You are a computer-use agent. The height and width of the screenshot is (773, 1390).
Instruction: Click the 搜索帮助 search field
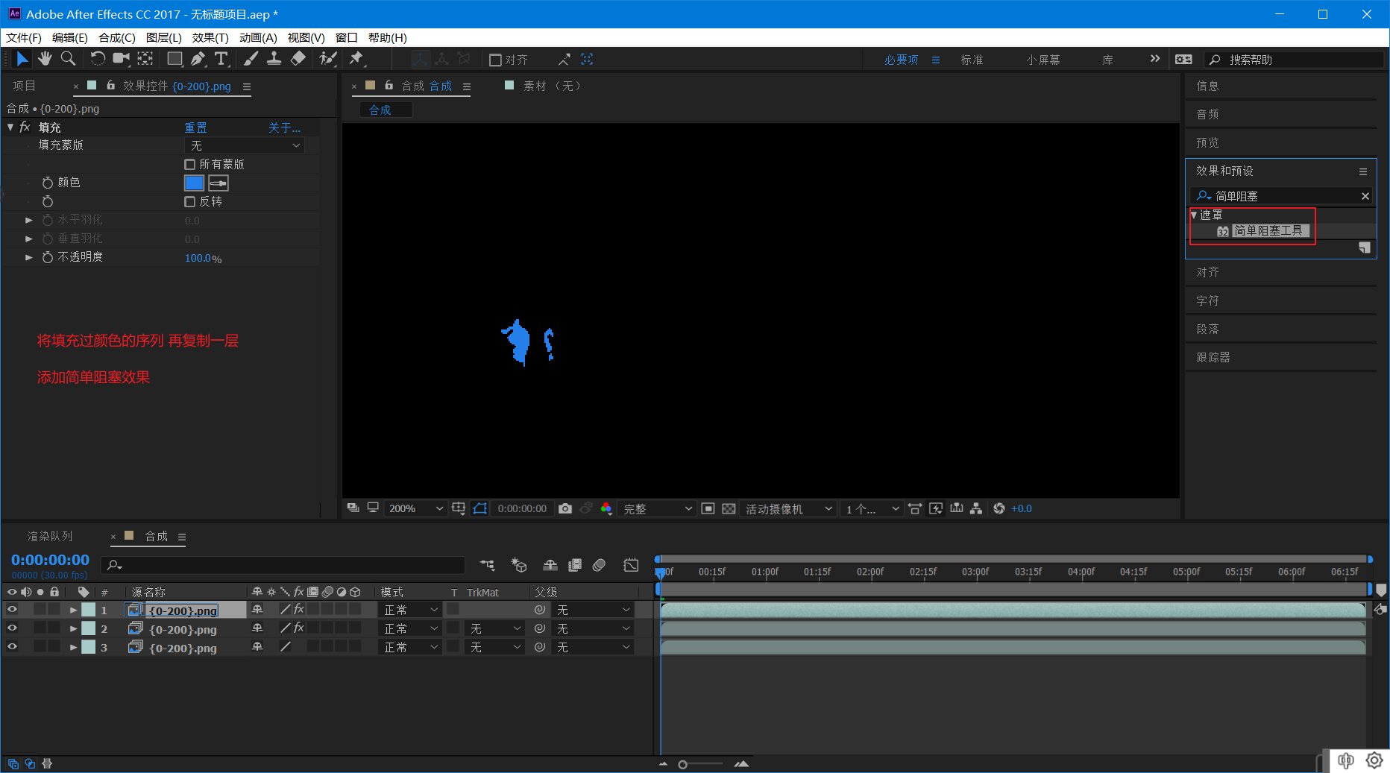[1295, 60]
